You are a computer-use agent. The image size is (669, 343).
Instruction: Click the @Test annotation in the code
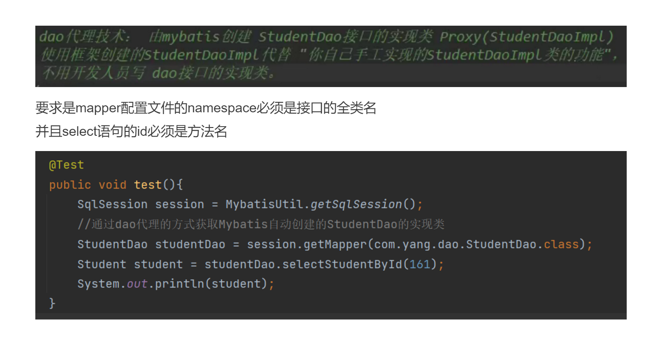click(66, 165)
